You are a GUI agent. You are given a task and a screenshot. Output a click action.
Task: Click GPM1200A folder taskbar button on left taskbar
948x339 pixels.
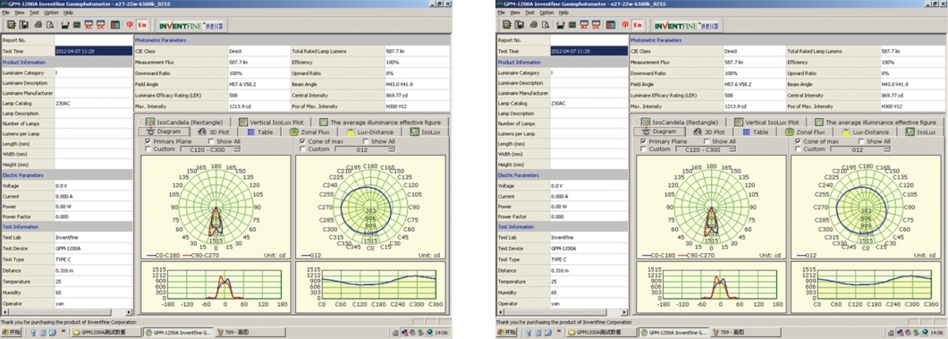[x=106, y=333]
